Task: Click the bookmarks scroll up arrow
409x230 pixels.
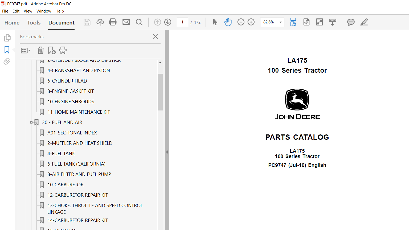Action: [x=160, y=63]
